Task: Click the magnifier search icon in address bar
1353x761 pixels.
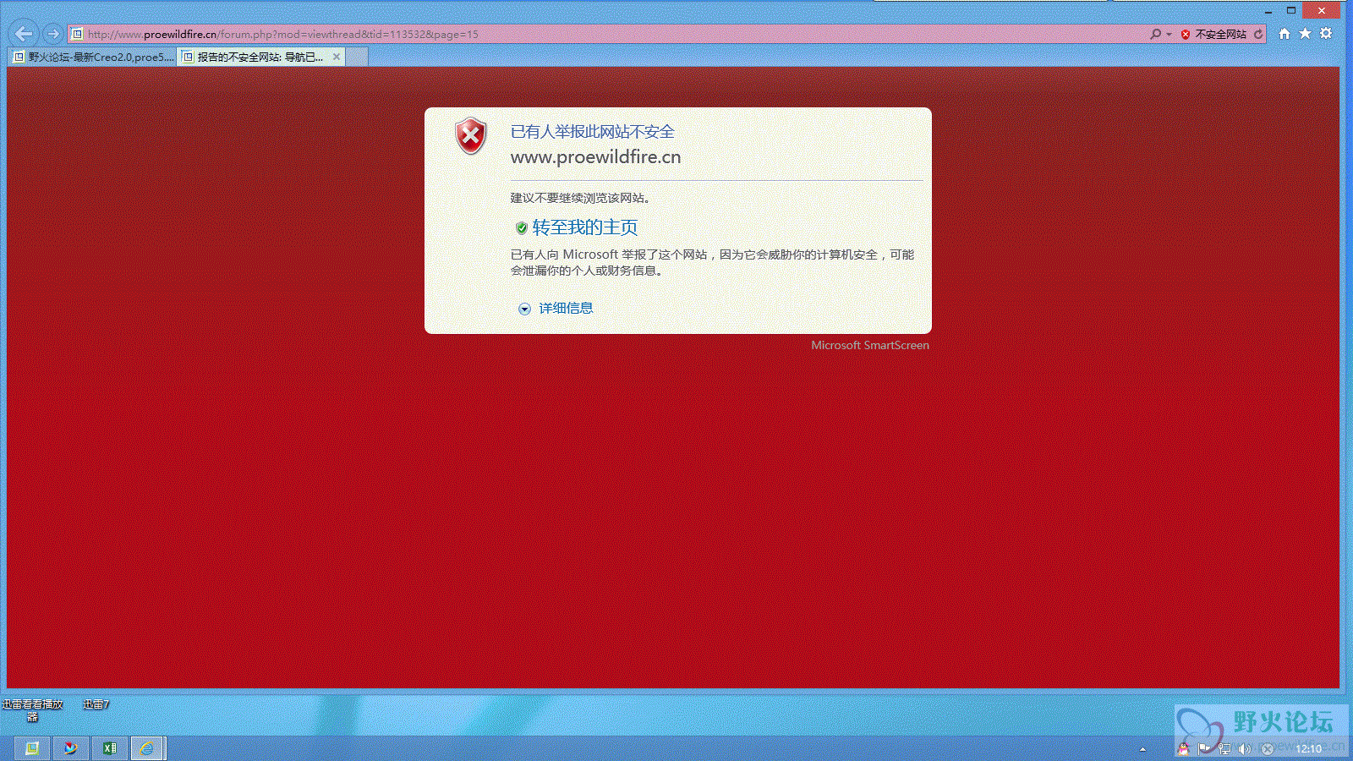Action: [x=1155, y=35]
